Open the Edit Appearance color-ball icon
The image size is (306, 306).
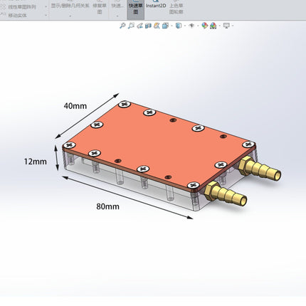point(204,26)
